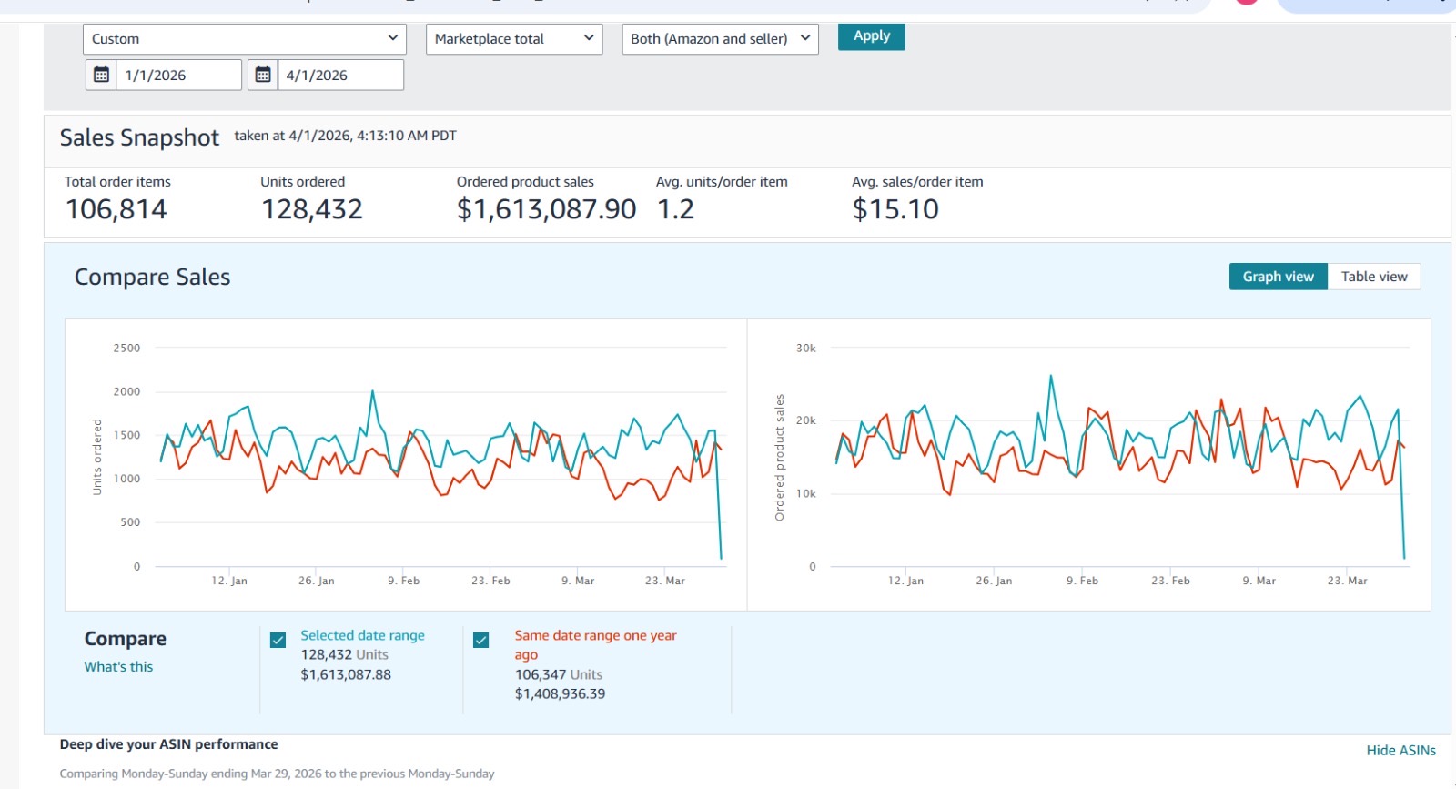Screen dimensions: 1456x789
Task: Open calendar icon for start date
Action: [x=101, y=75]
